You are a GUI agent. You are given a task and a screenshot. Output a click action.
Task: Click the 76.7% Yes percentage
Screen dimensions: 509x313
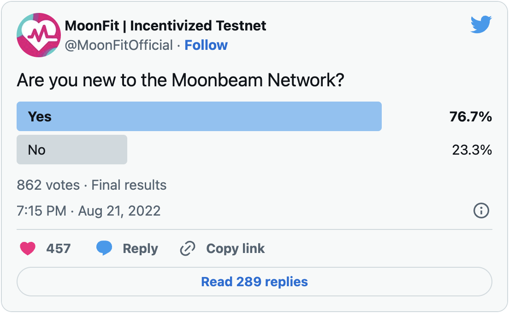coord(471,117)
